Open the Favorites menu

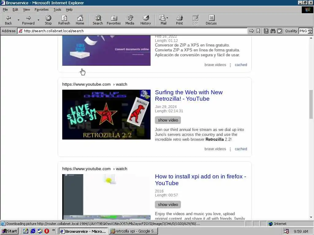coord(41,9)
